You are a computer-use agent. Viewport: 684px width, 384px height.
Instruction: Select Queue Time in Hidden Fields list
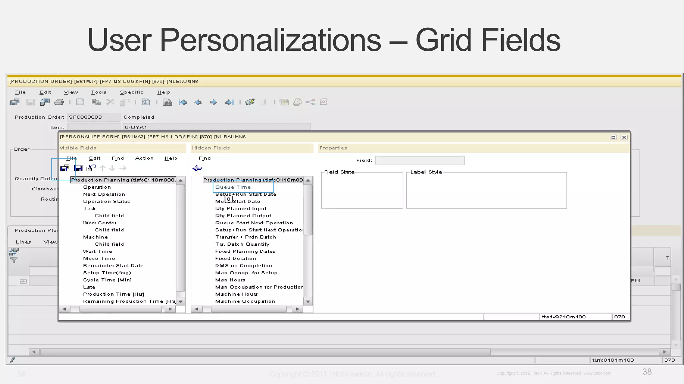(233, 187)
